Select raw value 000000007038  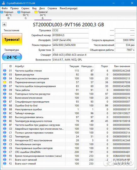tap(121, 82)
